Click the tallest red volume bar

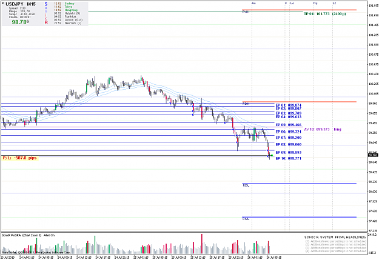pos(202,244)
